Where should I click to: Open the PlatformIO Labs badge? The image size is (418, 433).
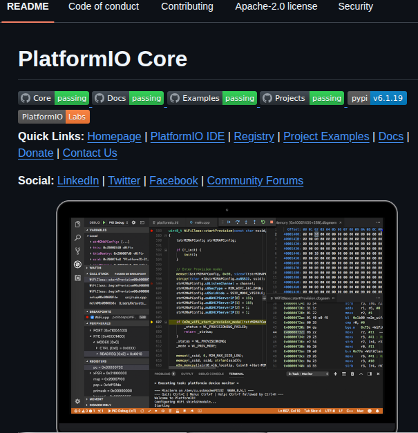click(x=54, y=117)
